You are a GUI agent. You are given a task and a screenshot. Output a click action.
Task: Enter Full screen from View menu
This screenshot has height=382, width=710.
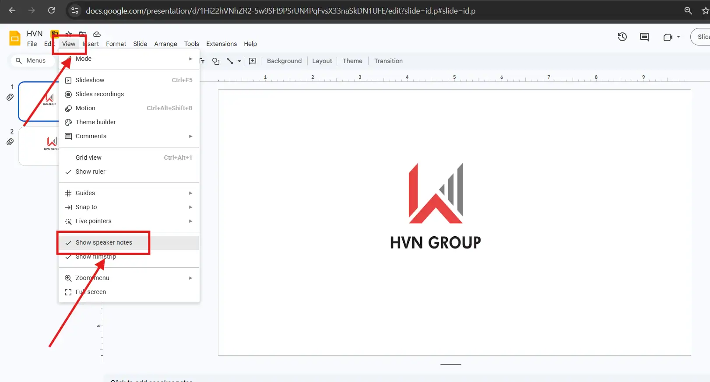coord(129,292)
